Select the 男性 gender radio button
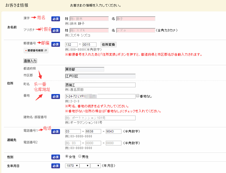Screen dimensions: 226x173 pos(80,156)
